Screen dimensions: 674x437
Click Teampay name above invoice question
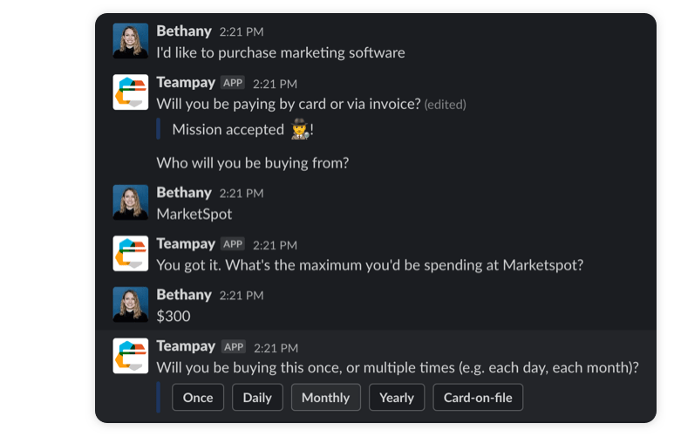pos(186,82)
